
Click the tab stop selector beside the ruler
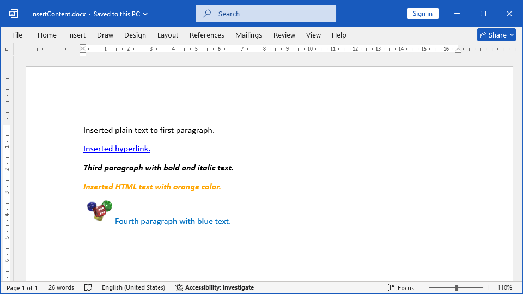pos(7,50)
